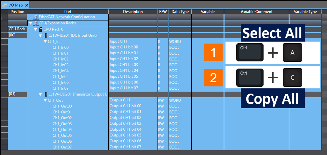The height and width of the screenshot is (155, 327).
Task: Click the Variable Comment column header
Action: pyautogui.click(x=256, y=12)
